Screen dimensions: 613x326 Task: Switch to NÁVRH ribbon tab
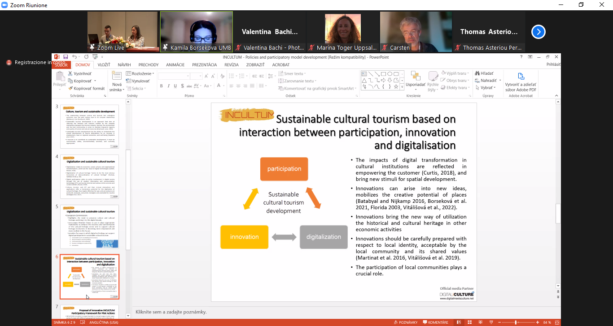[x=124, y=65]
